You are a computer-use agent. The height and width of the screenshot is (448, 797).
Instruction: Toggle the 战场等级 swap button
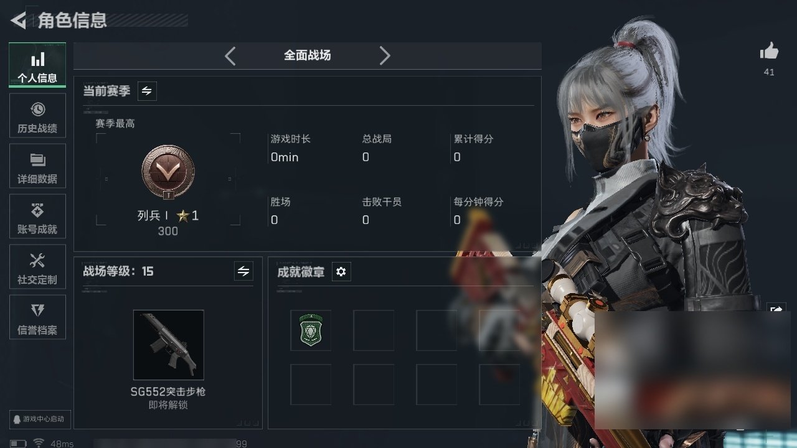(x=243, y=271)
